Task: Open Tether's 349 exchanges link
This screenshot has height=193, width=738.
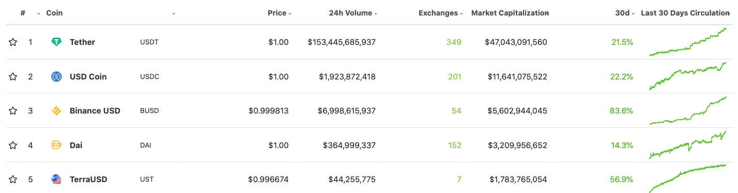Action: coord(454,42)
